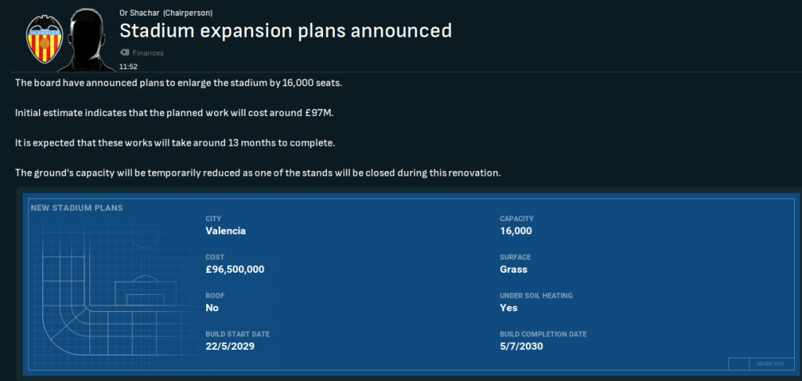Click the New Stadium Plans panel title
Screen dimensions: 802x381
[x=76, y=209]
